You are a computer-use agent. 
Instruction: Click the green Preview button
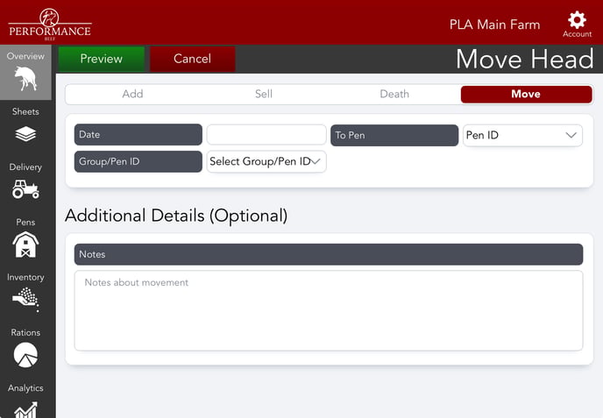[x=102, y=59]
